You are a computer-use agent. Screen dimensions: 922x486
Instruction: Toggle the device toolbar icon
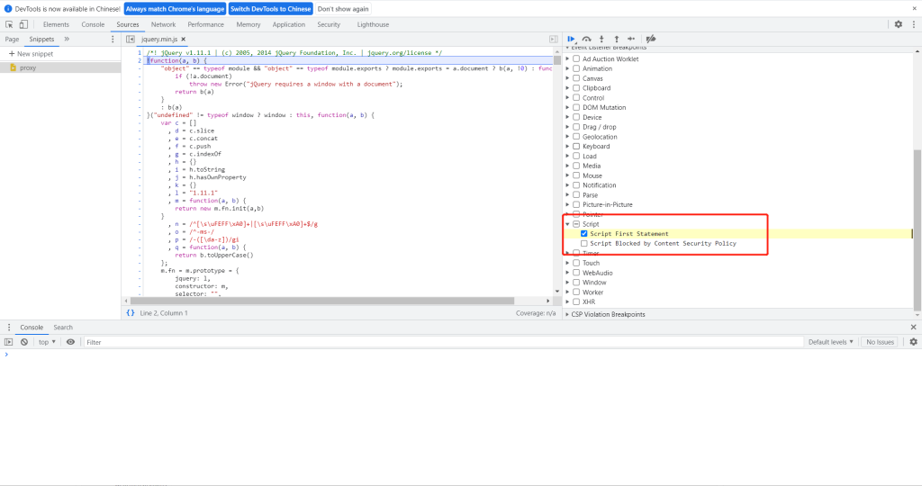pos(25,24)
